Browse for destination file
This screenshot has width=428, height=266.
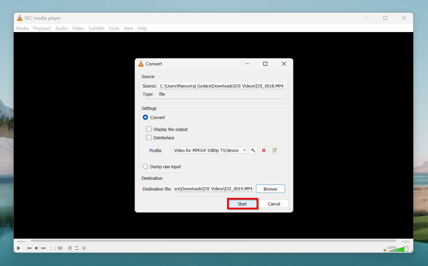[x=270, y=189]
